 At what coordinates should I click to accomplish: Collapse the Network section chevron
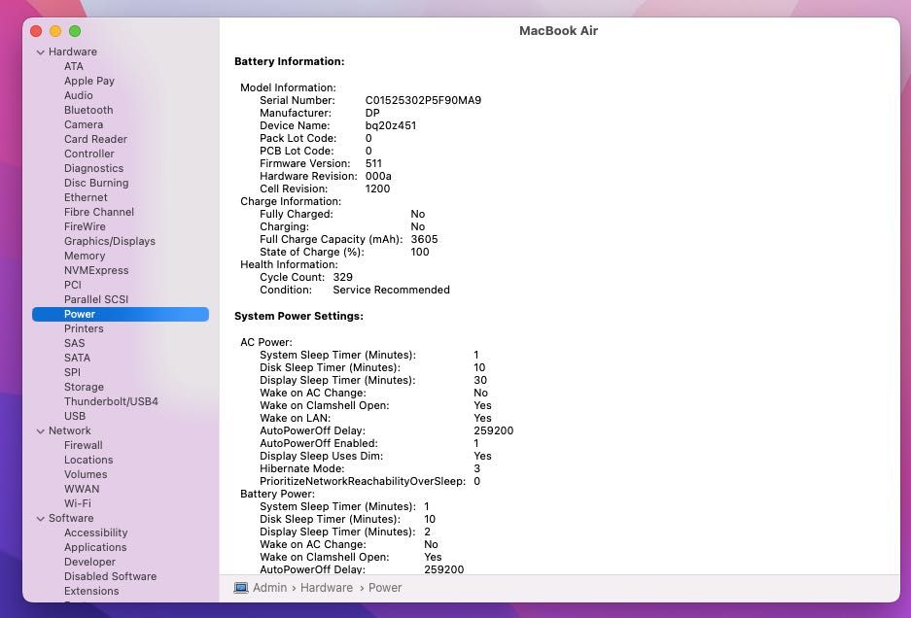click(x=40, y=431)
